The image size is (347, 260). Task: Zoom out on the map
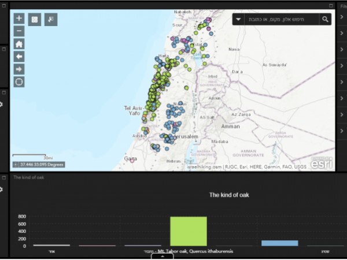click(x=19, y=31)
